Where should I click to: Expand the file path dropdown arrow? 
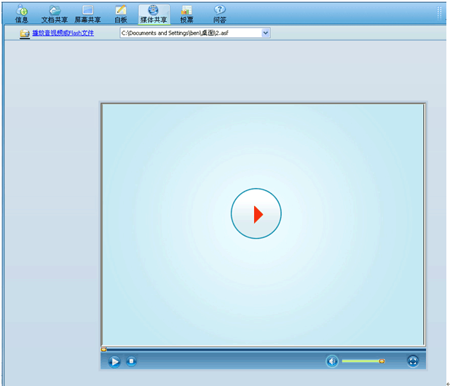tap(266, 33)
